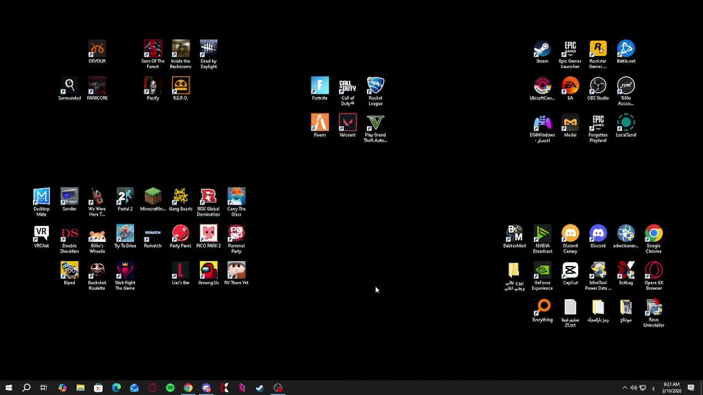This screenshot has height=395, width=703.
Task: Open Spotify from the taskbar
Action: [170, 388]
